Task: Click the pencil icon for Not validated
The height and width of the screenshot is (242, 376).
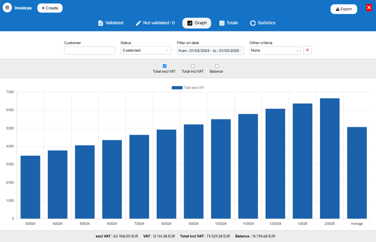Action: coord(138,23)
